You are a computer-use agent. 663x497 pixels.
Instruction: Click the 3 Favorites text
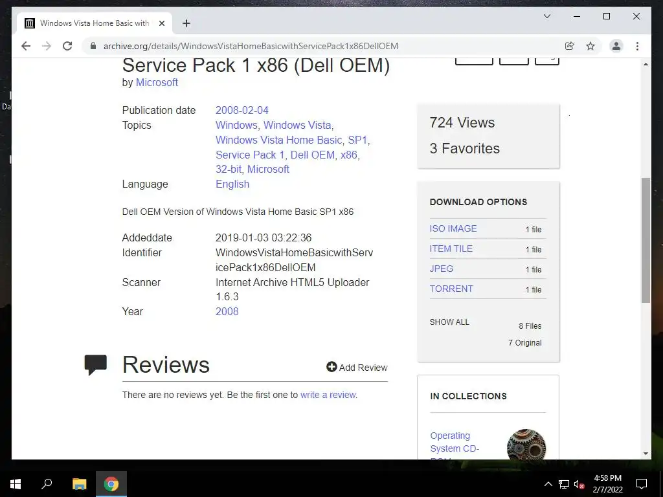point(464,148)
